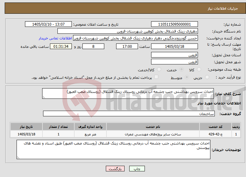Click the request creator name field

tap(135, 38)
